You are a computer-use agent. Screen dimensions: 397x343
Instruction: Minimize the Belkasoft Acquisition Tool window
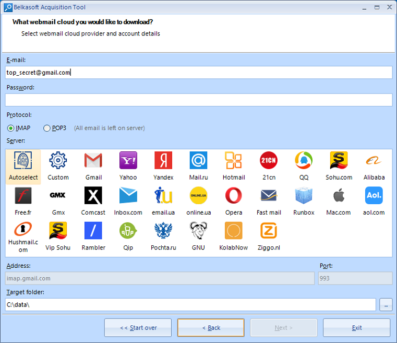(x=364, y=8)
